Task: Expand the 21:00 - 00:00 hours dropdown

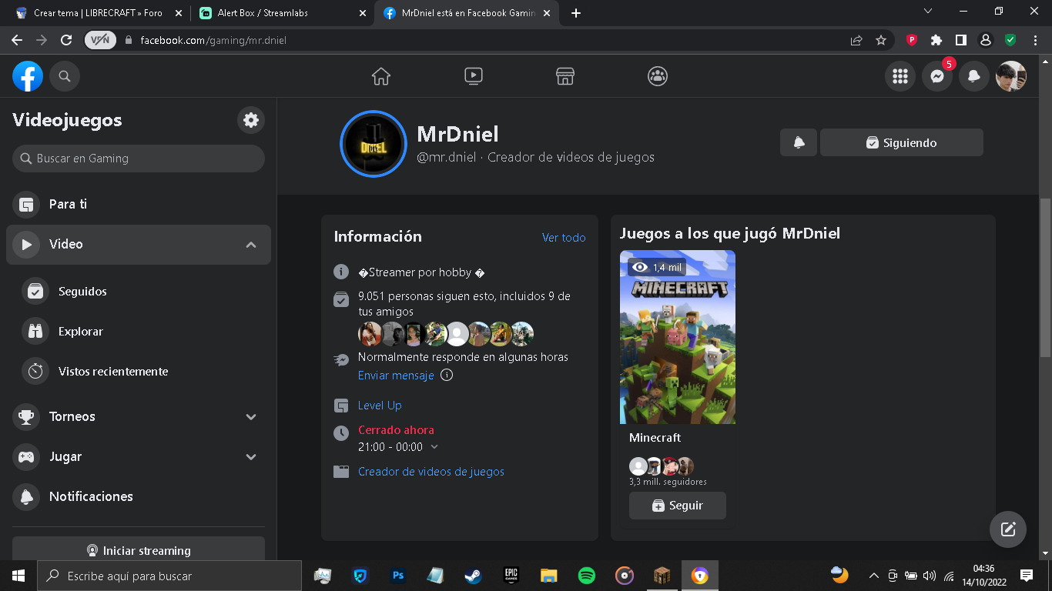Action: coord(434,447)
